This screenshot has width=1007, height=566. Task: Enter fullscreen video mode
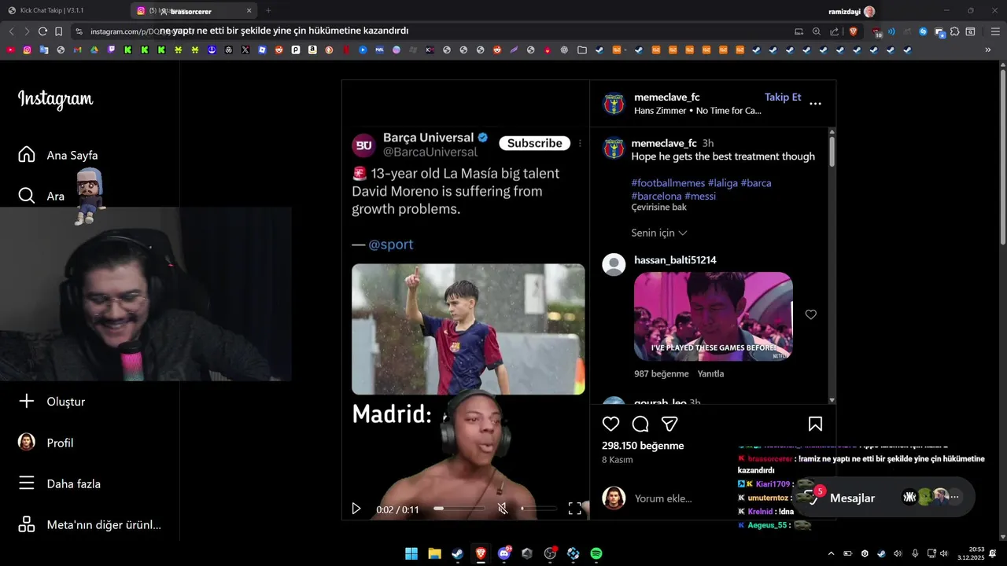pos(575,509)
